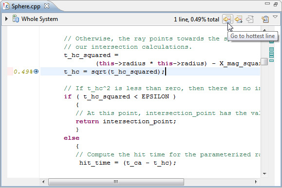Click the line 't_hc = sqrt(t_hc_squared);'
Viewport: 282px width, 188px height.
tap(114, 72)
